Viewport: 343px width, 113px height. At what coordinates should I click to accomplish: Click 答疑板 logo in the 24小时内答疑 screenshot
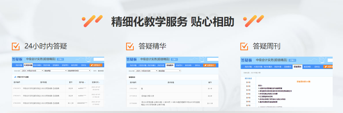18,59
